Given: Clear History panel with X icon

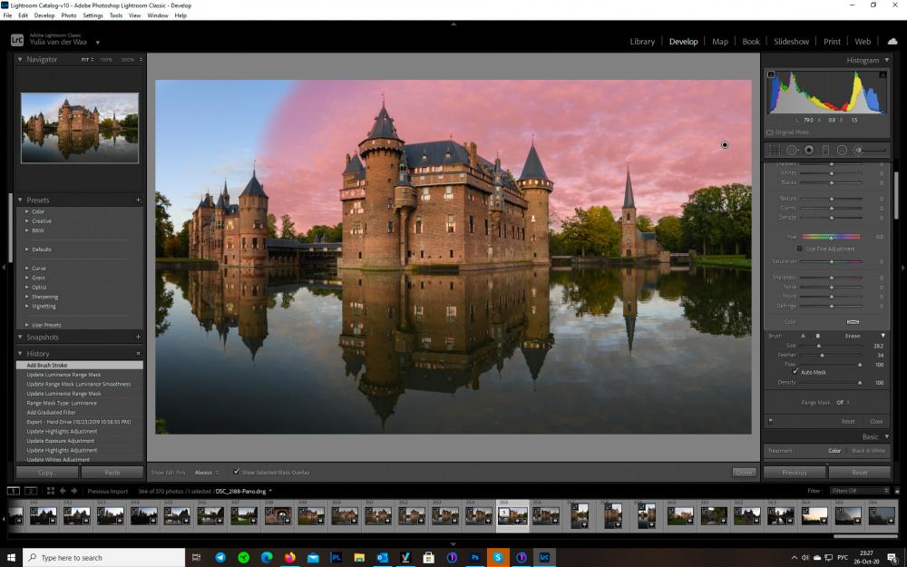Looking at the screenshot, I should tap(138, 354).
